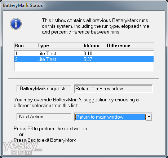
Task: Click the Type column header
Action: coord(43,46)
